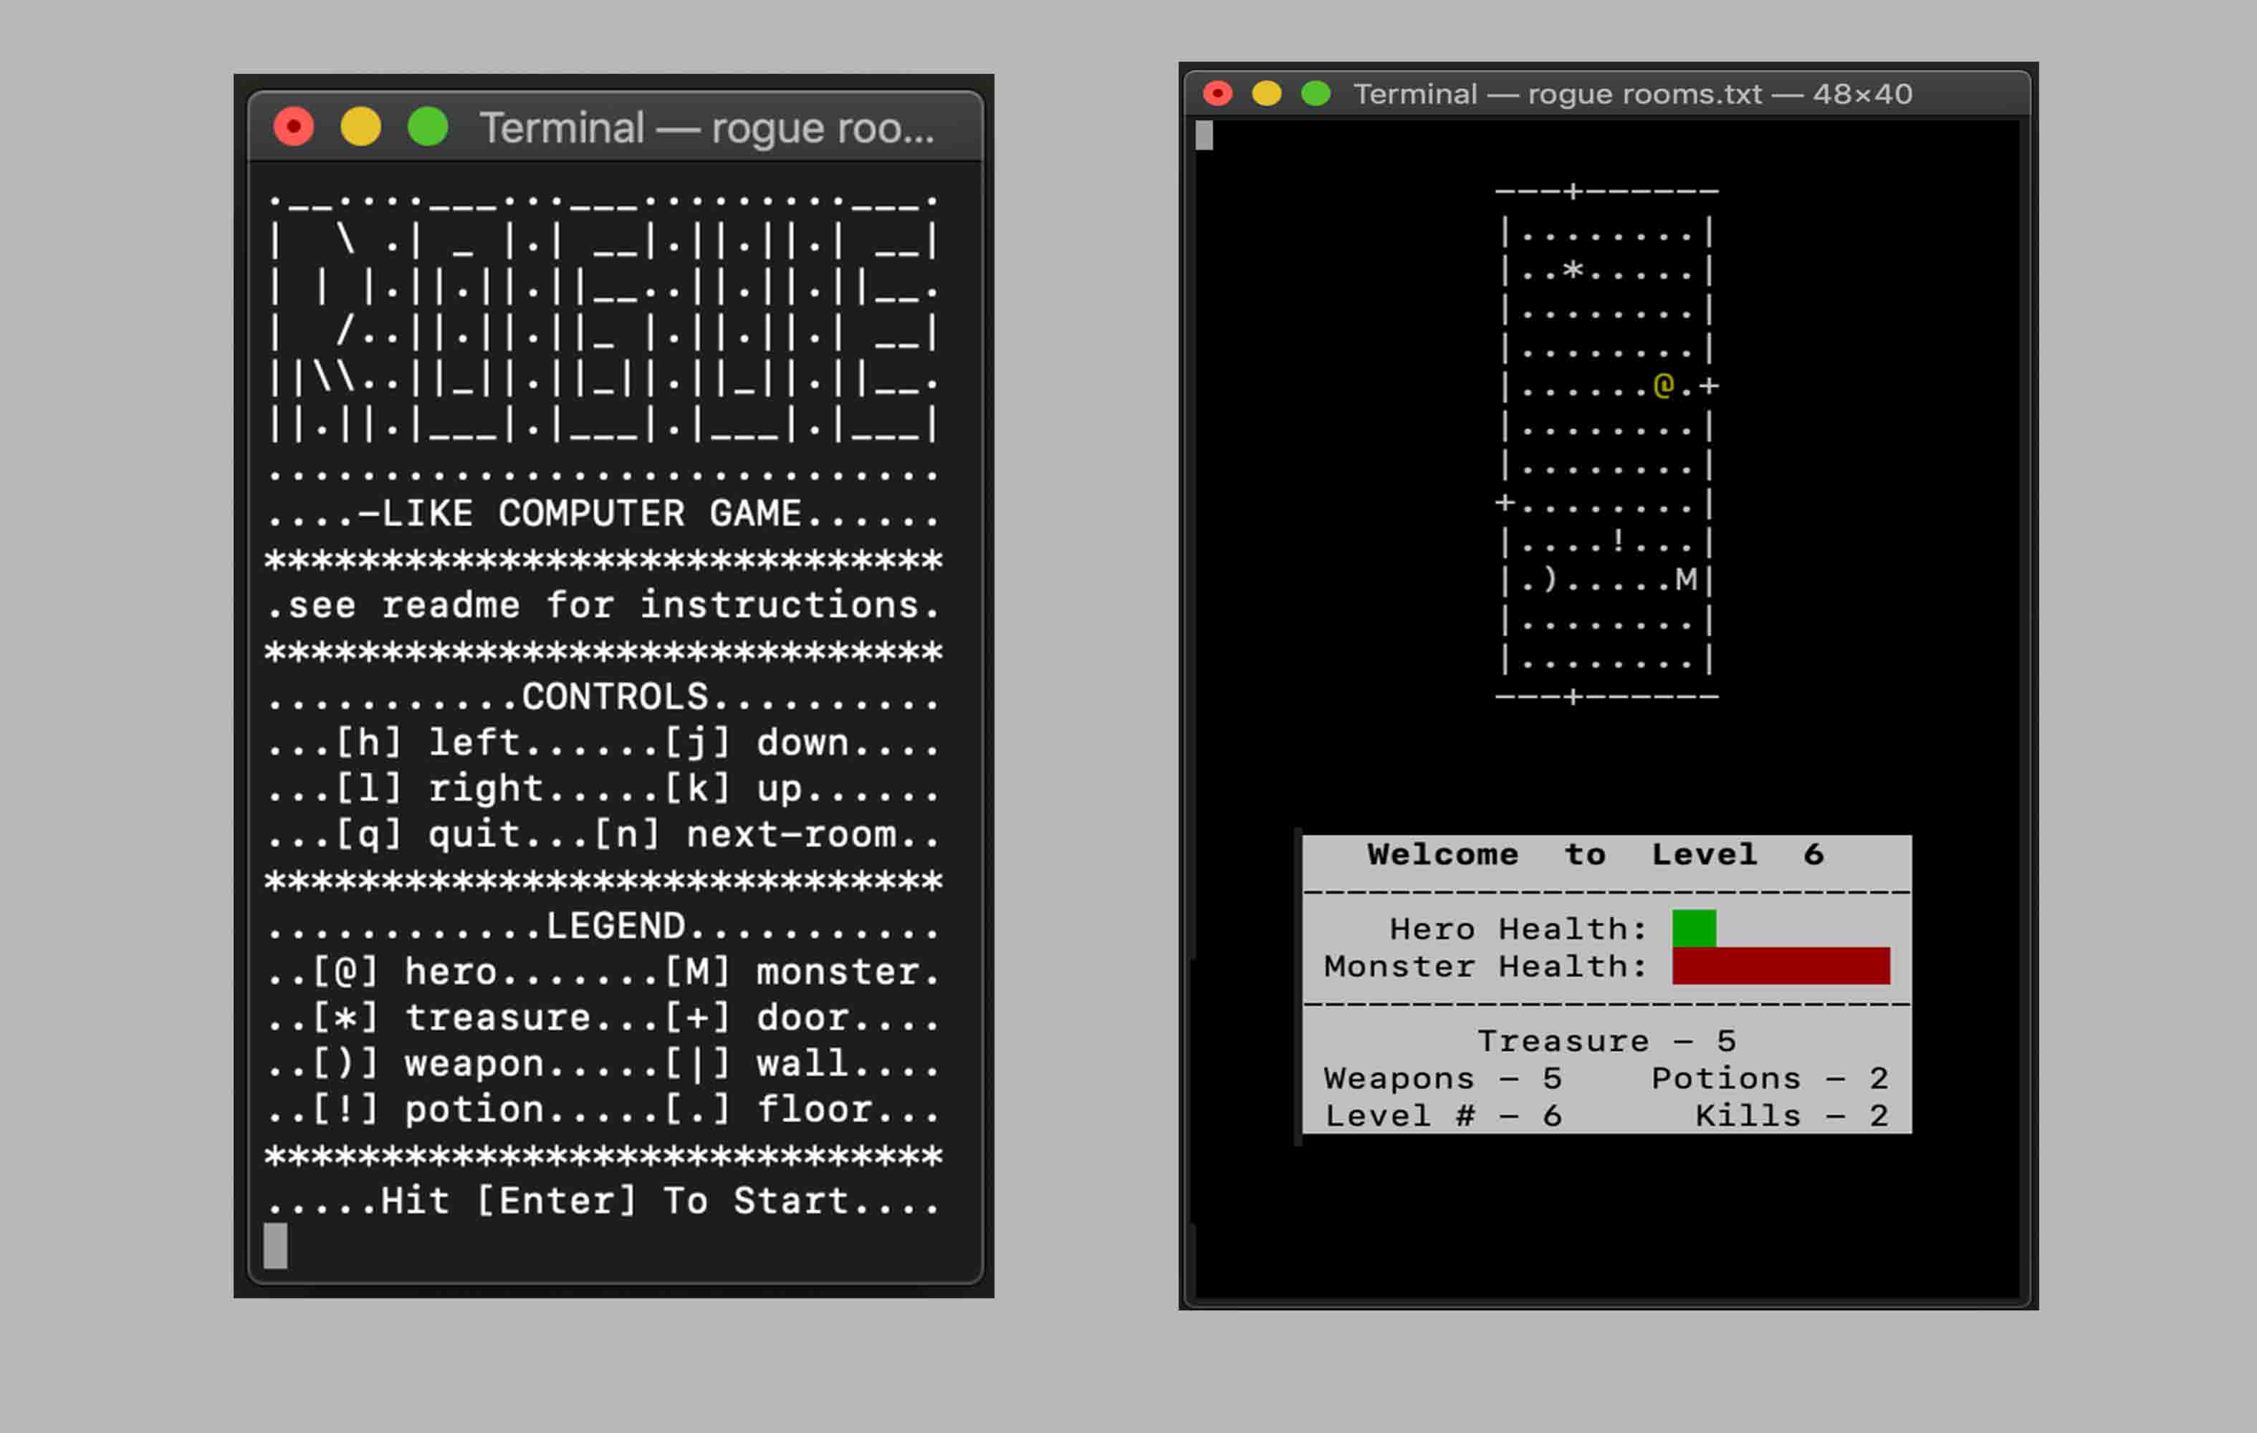Viewport: 2257px width, 1433px height.
Task: Click the red Monster Health bar
Action: (1780, 965)
